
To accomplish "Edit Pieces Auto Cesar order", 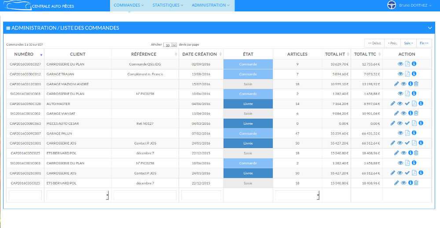I will [x=392, y=123].
